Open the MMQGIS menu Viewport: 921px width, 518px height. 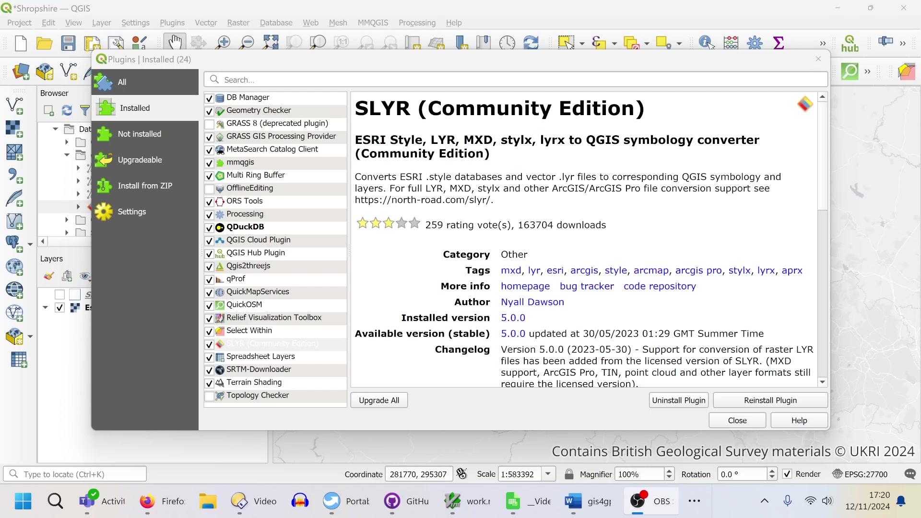(373, 23)
